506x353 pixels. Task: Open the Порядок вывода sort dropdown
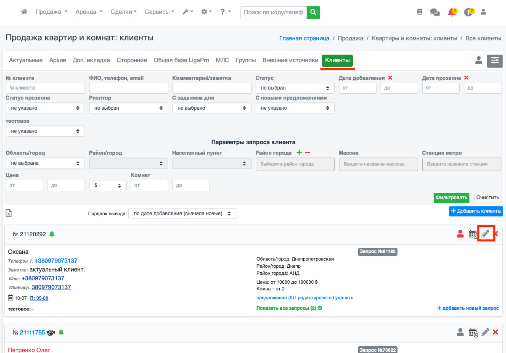click(182, 213)
